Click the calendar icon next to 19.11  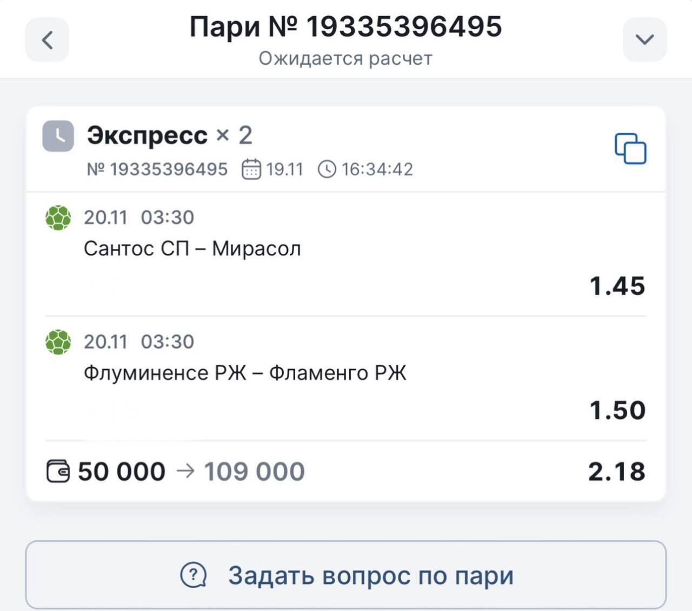pos(251,169)
